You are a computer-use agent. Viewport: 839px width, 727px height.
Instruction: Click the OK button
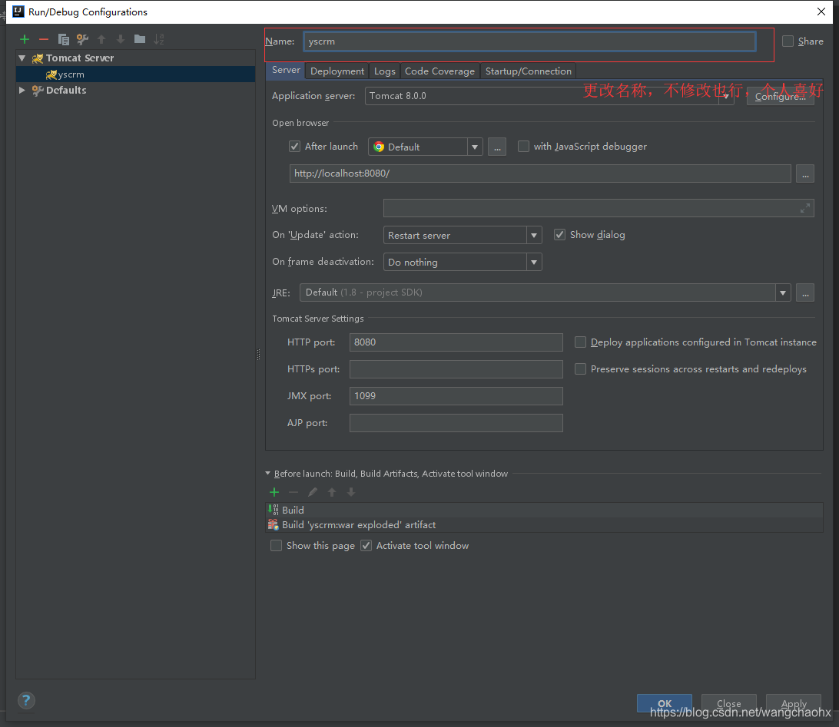tap(665, 703)
